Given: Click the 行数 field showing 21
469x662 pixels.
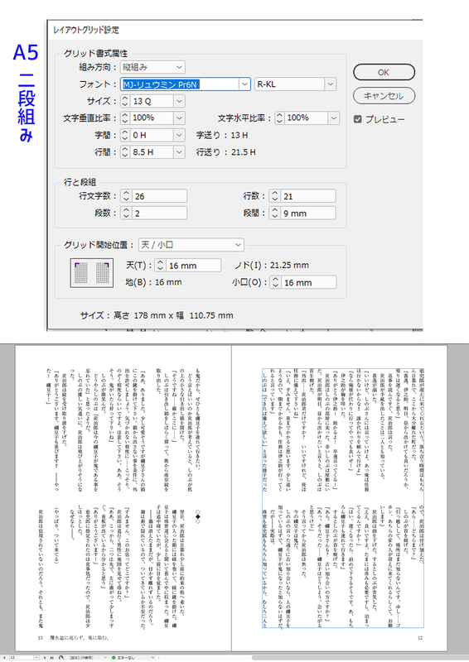Looking at the screenshot, I should (x=308, y=196).
